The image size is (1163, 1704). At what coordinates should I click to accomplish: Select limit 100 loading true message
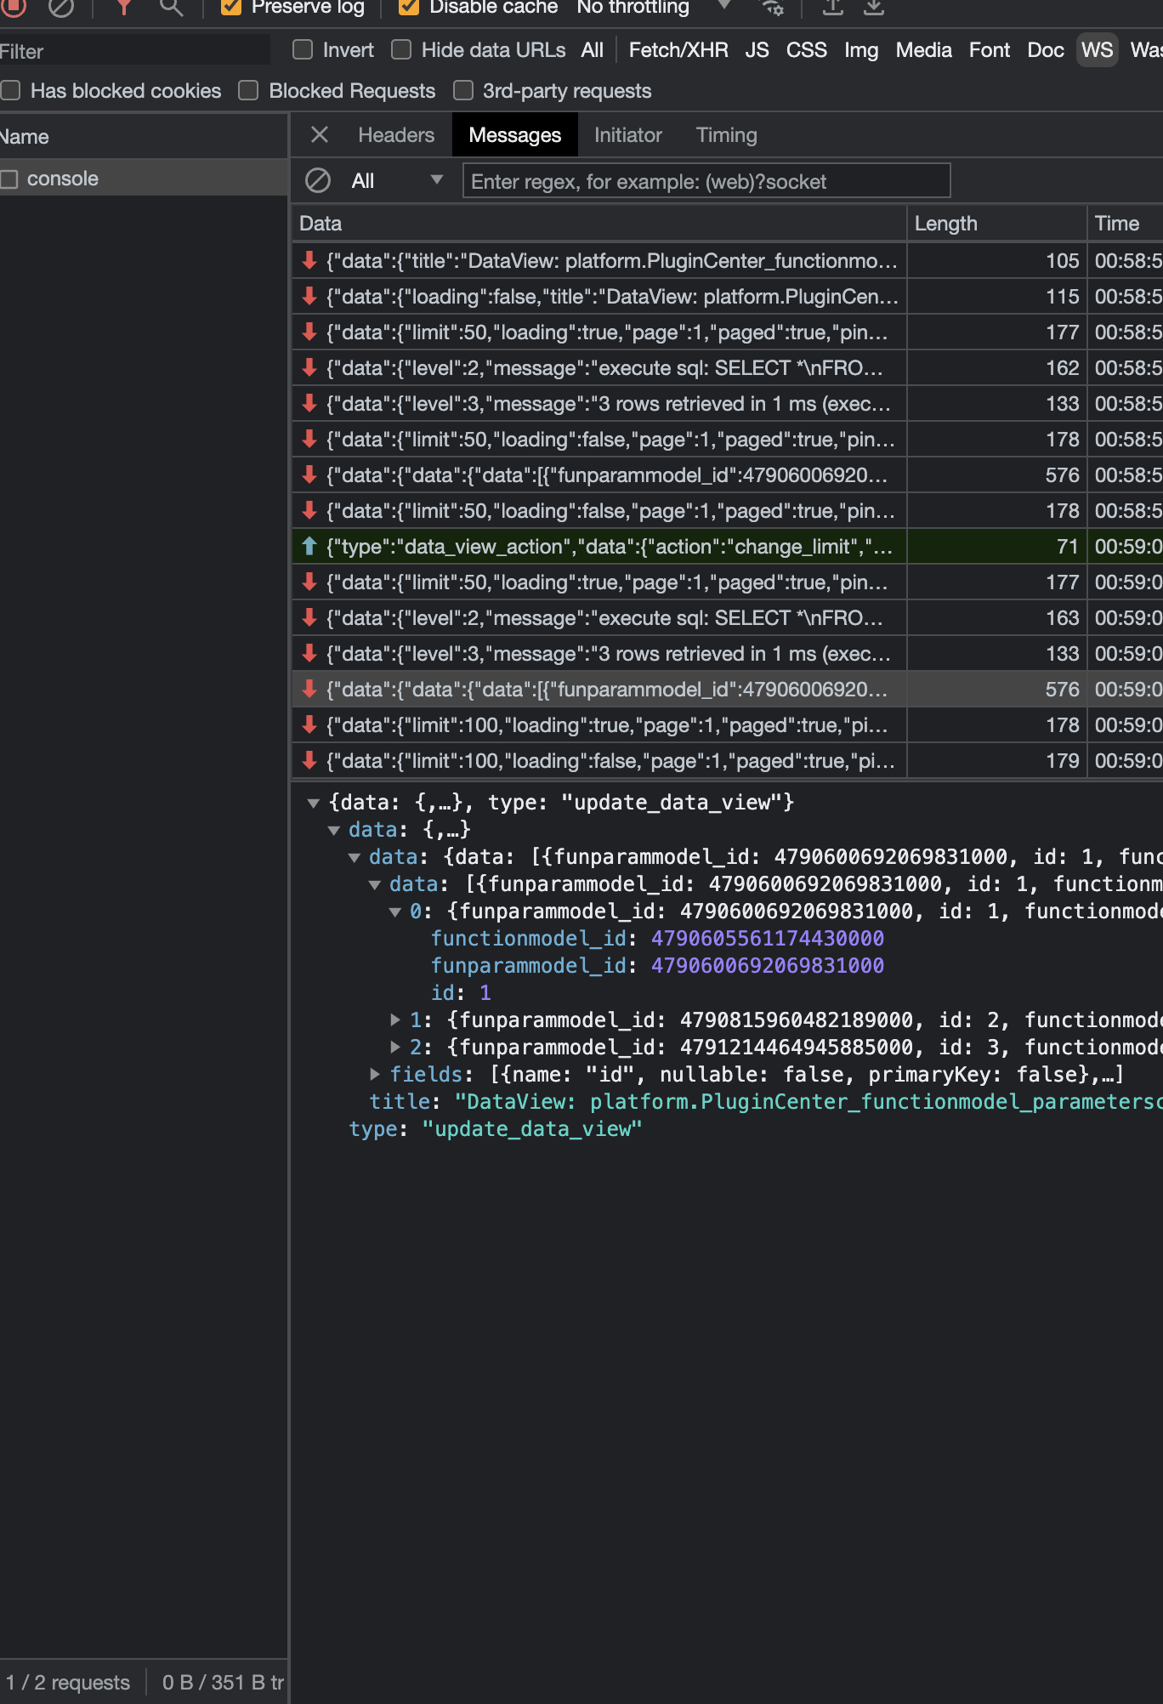click(x=728, y=725)
